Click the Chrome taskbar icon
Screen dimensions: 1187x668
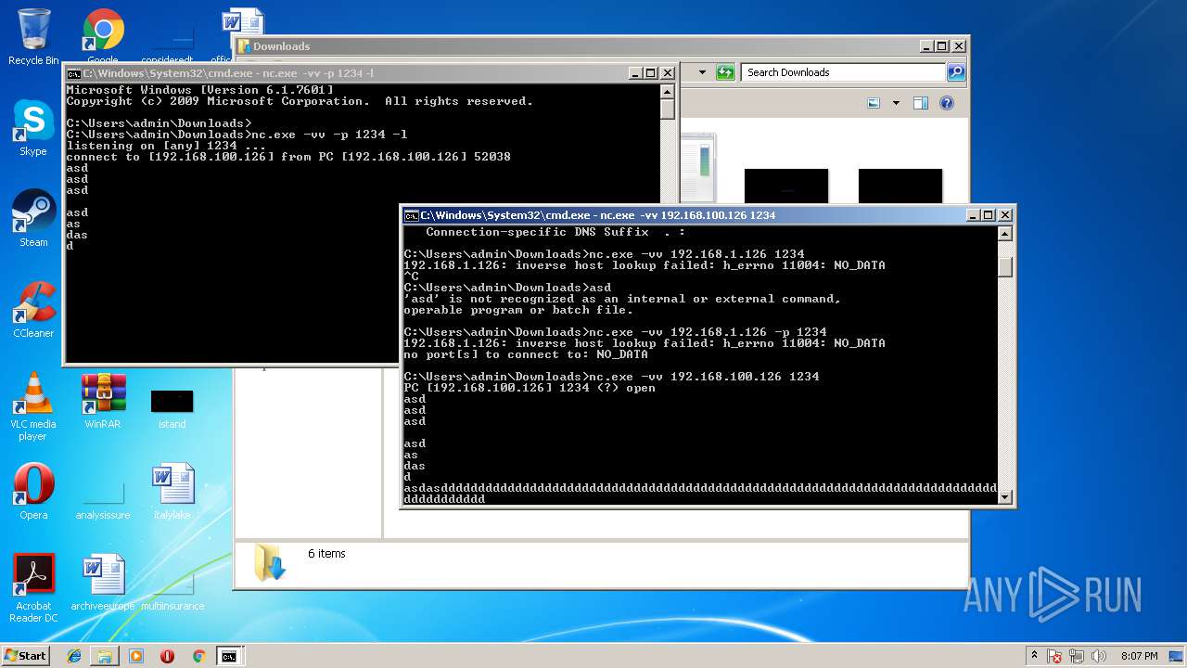coord(198,656)
